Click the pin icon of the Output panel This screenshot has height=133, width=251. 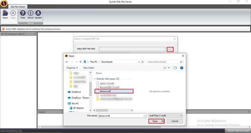[249, 112]
